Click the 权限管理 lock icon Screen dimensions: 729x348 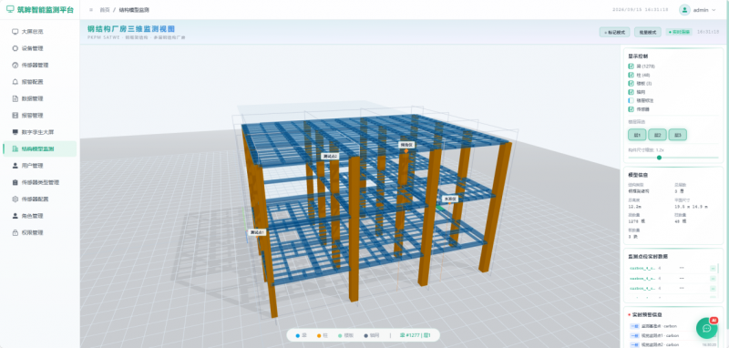[15, 232]
